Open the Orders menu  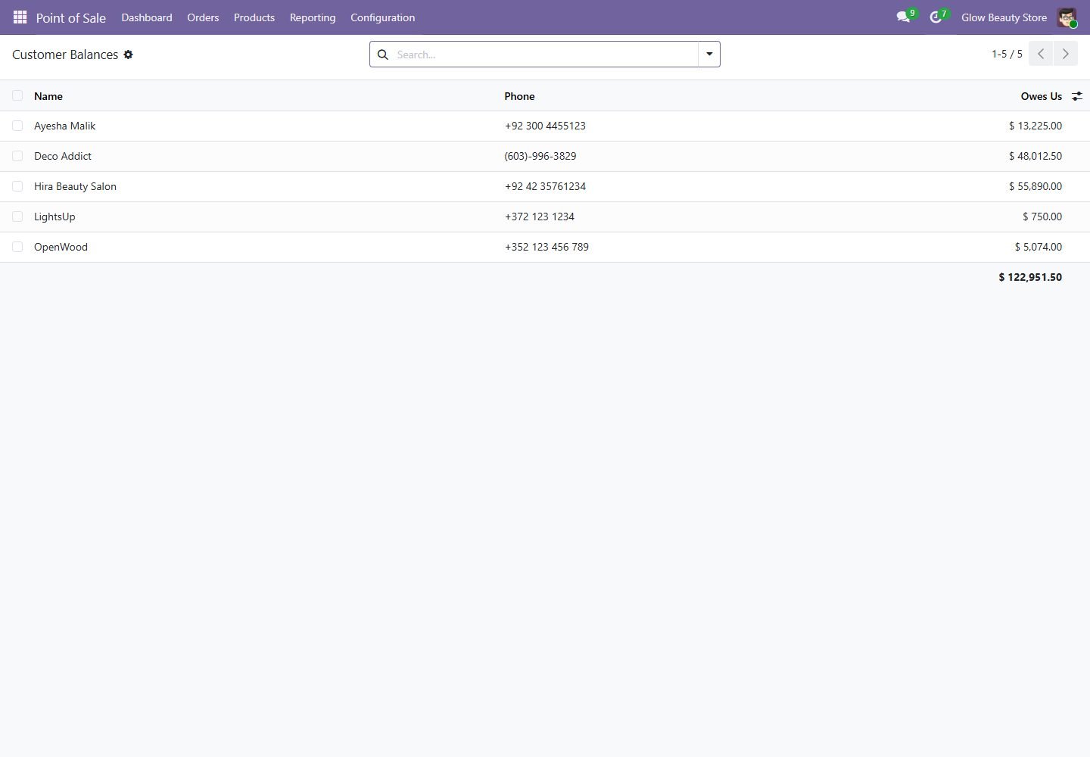pyautogui.click(x=203, y=17)
